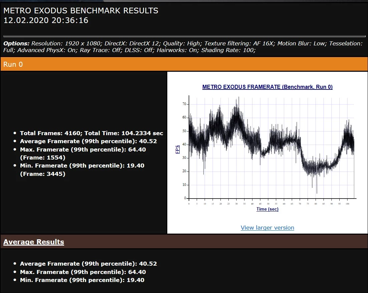Screen dimensions: 368x293
Task: Click the bold Options label
Action: pyautogui.click(x=16, y=43)
